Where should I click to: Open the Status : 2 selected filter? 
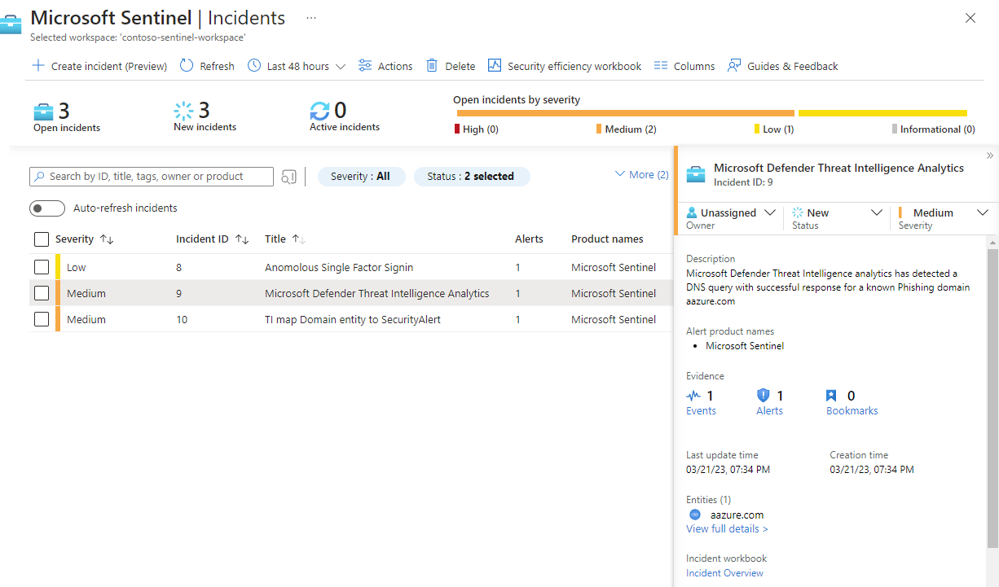471,176
